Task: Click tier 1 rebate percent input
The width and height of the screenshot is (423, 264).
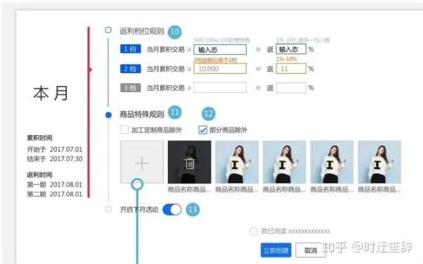Action: point(291,49)
